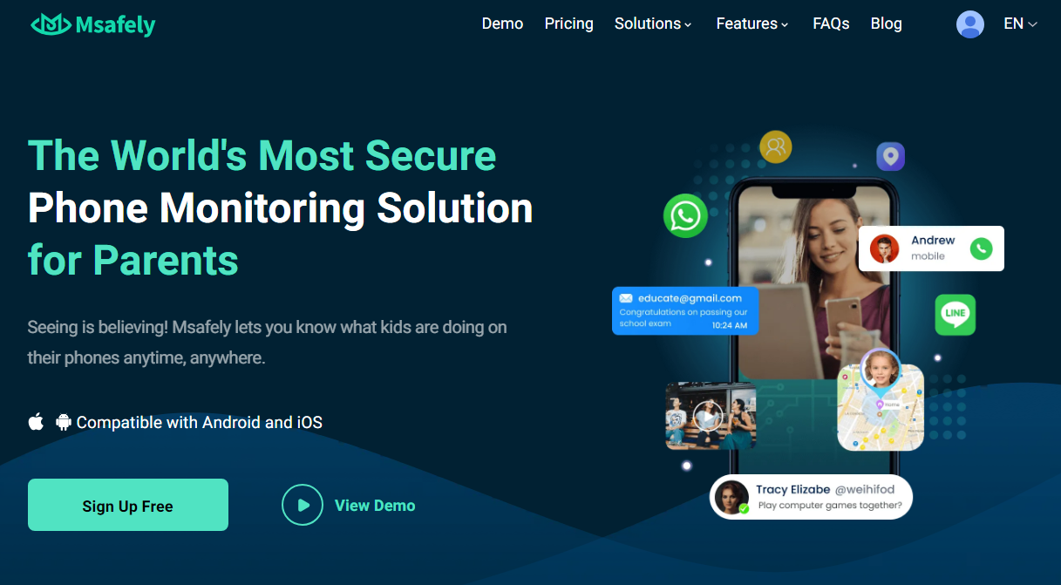Click the Sign Up Free button
Viewport: 1061px width, 585px height.
click(x=128, y=505)
